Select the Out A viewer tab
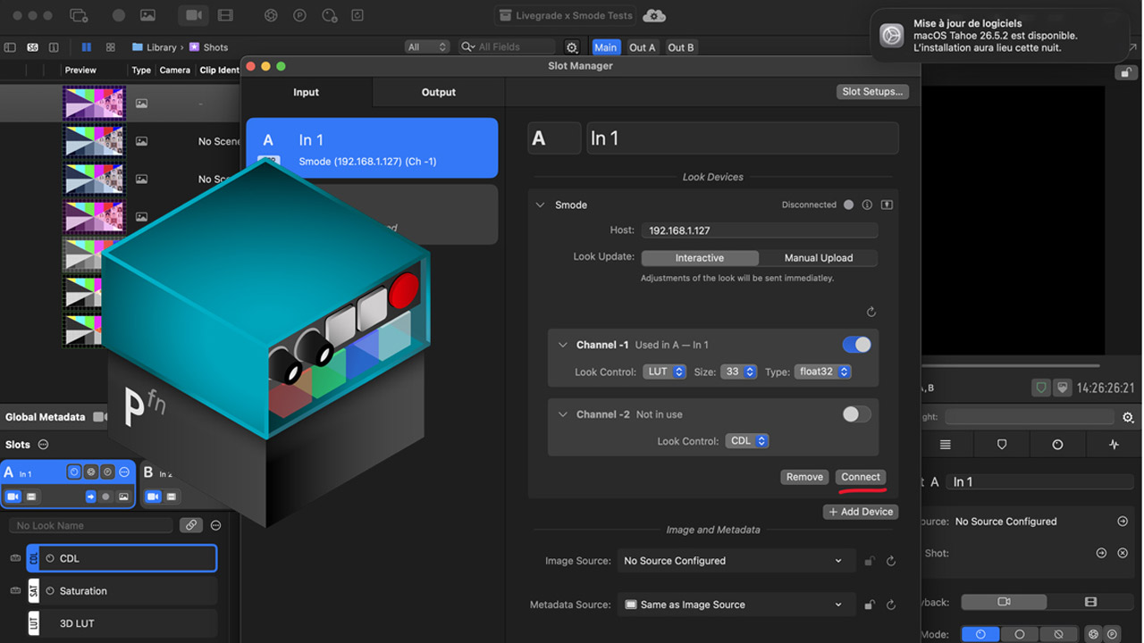Screen dimensions: 1144x643 pos(642,47)
